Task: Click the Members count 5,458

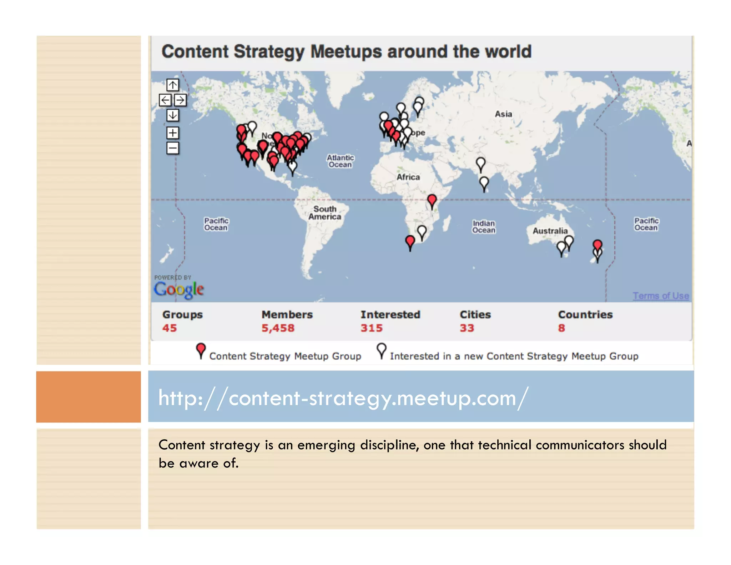Action: pos(278,328)
